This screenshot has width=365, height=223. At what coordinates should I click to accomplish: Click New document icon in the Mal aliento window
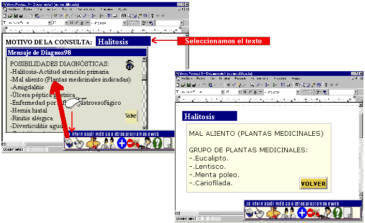[x=178, y=85]
